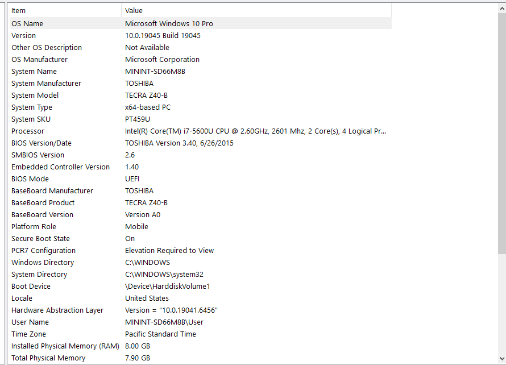Click the SMBIOS value '2.6'
This screenshot has height=365, width=506.
click(x=130, y=155)
